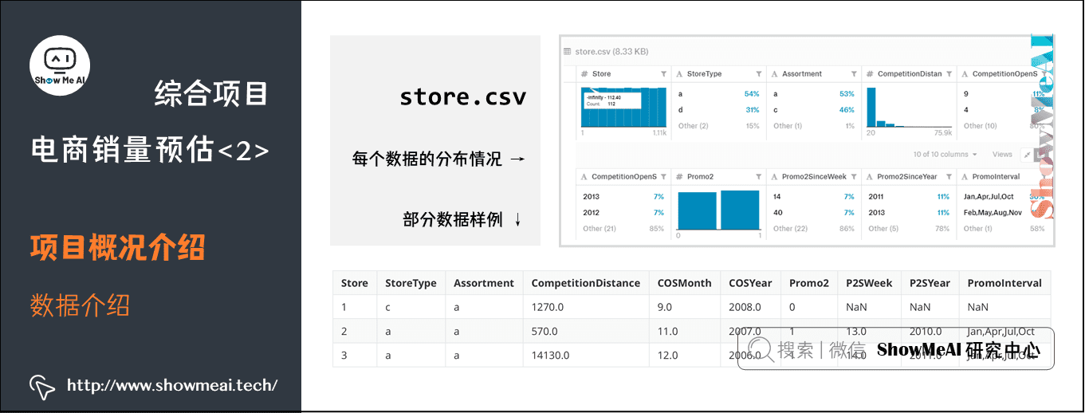The width and height of the screenshot is (1085, 413).
Task: Click the store.csv heading in the gray box
Action: 463,96
